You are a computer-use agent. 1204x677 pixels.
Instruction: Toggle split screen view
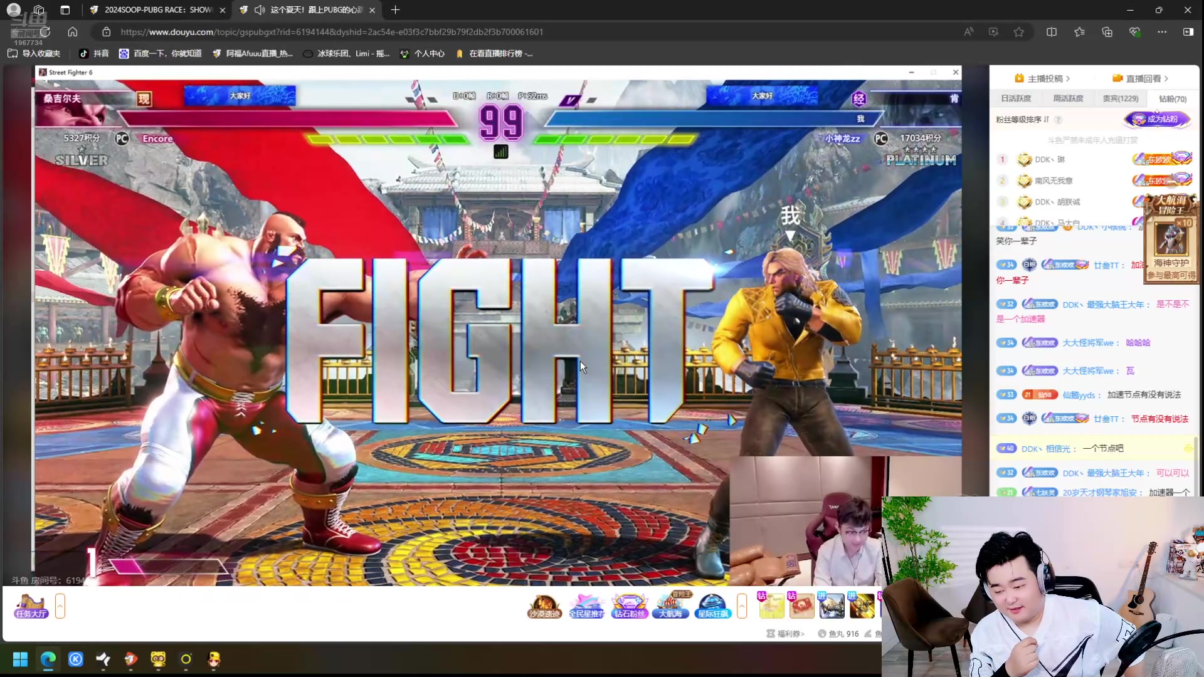click(x=1052, y=32)
